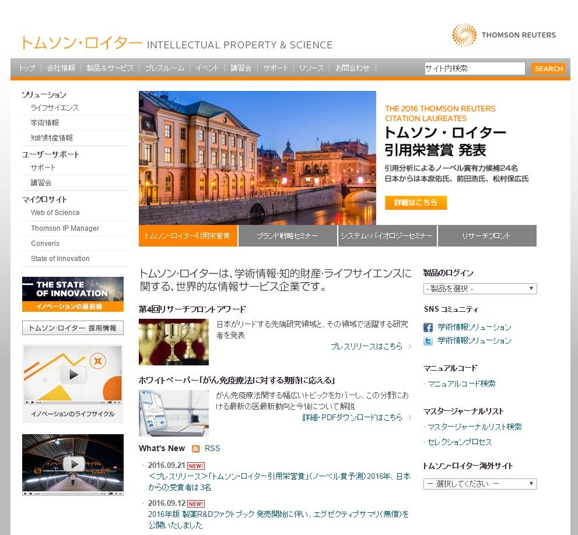Open セレクションプロセス link
The width and height of the screenshot is (578, 535).
[x=460, y=442]
